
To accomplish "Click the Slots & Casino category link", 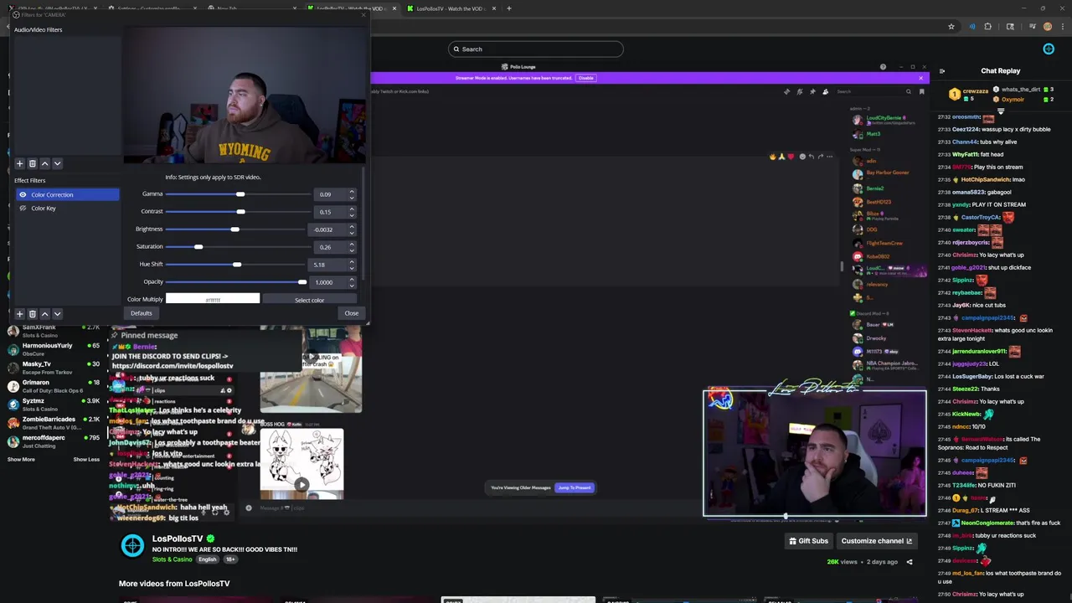I will pyautogui.click(x=172, y=559).
